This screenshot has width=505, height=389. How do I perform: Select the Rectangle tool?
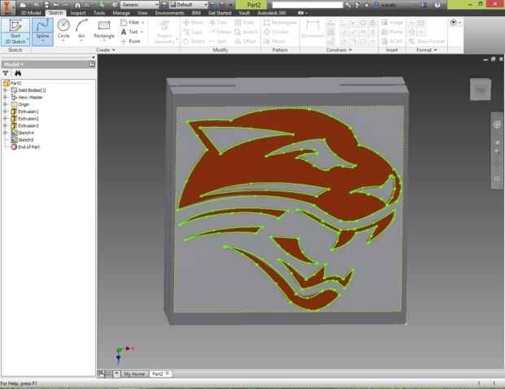(x=104, y=29)
